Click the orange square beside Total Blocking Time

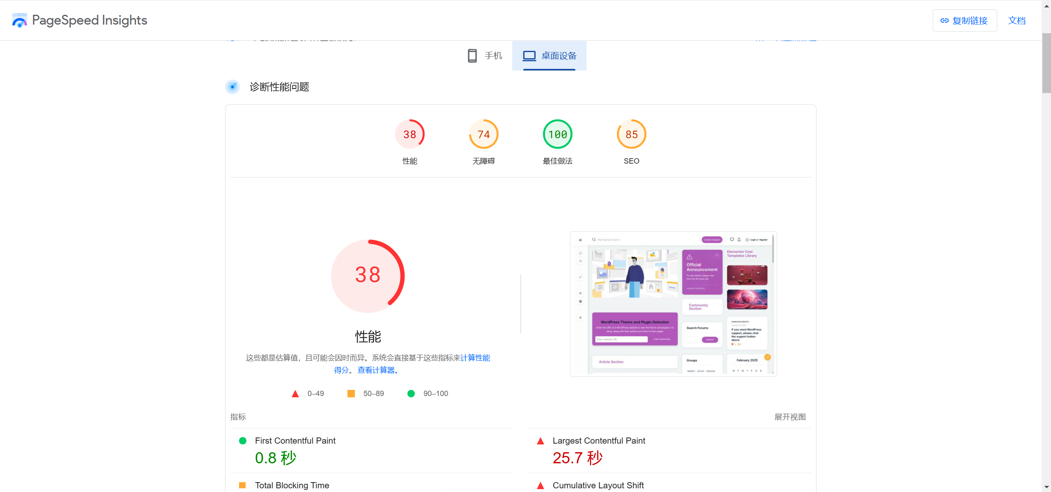(243, 485)
